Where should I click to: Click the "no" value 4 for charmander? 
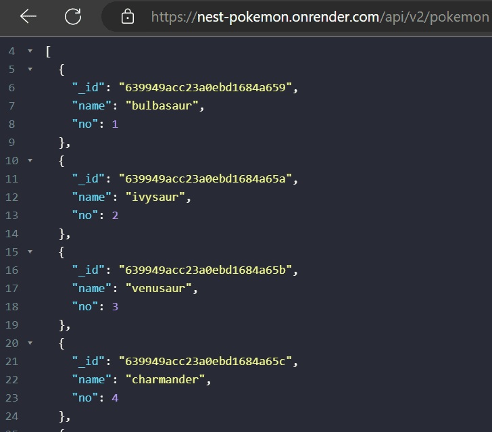pos(115,398)
